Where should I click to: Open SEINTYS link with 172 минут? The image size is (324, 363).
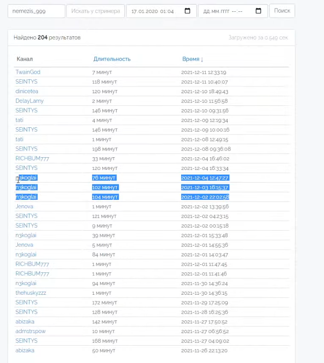point(27,303)
